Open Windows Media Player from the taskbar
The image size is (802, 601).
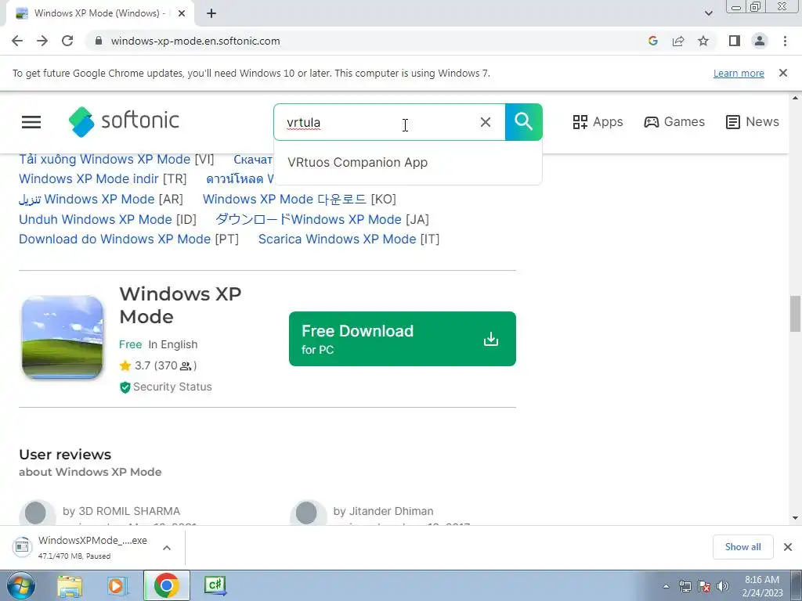pos(117,586)
